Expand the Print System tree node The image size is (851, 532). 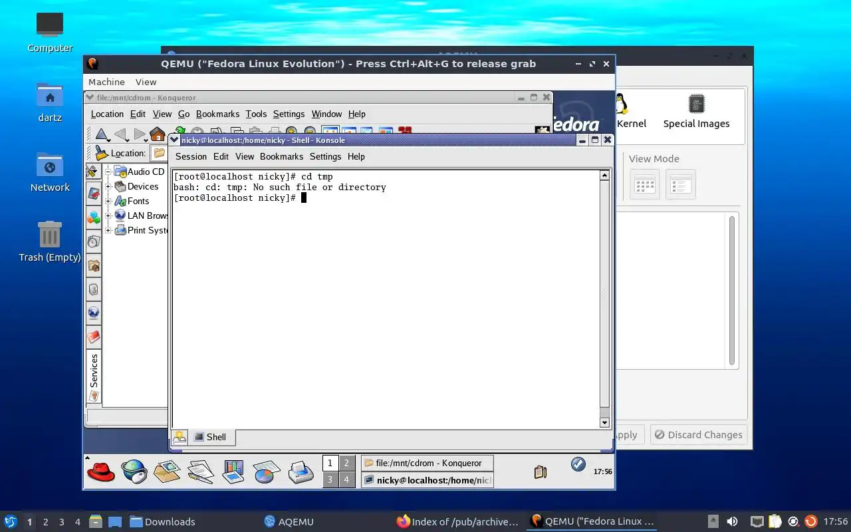click(108, 230)
